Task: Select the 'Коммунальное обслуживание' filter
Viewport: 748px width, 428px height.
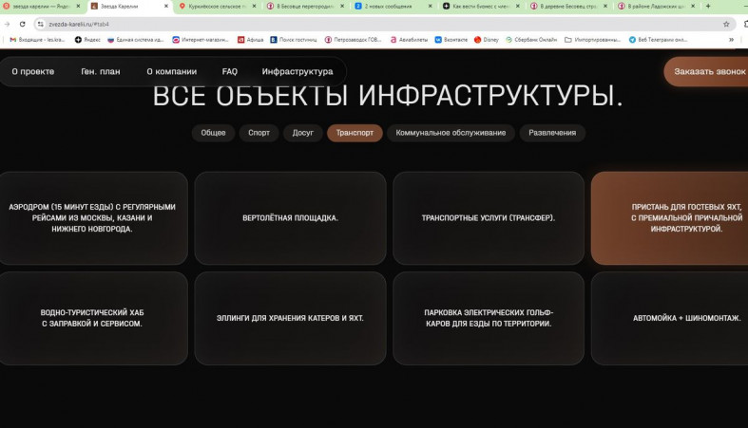Action: (x=451, y=133)
